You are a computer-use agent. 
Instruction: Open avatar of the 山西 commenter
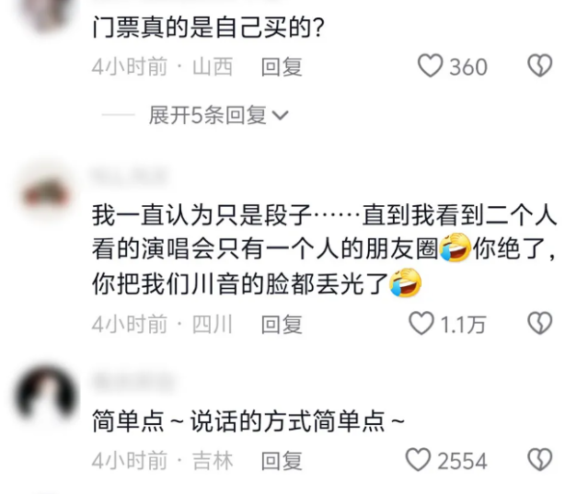pos(46,14)
